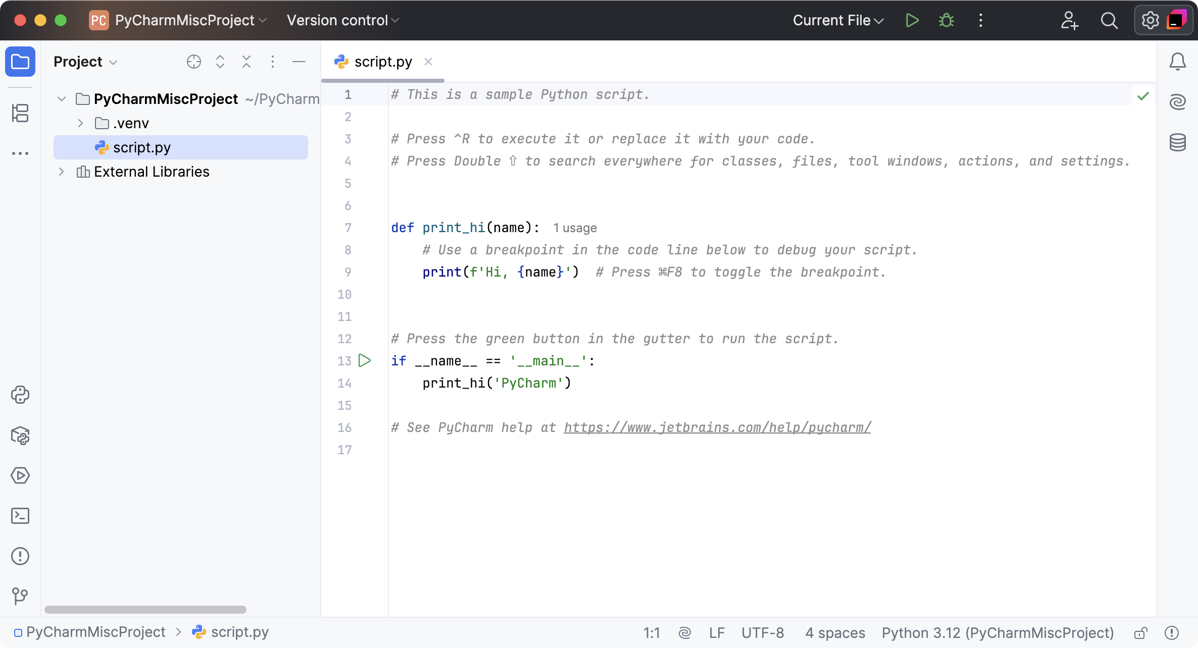Open the AI Assistant panel
The image size is (1198, 648).
point(1178,101)
